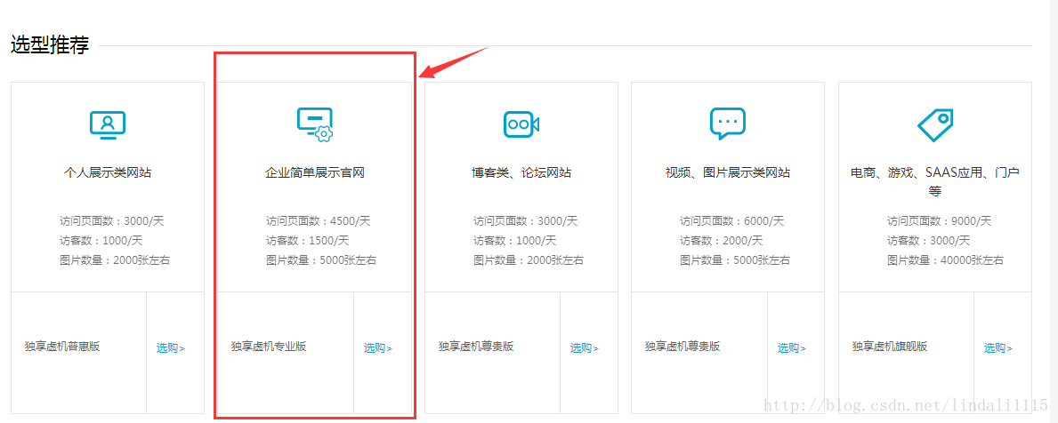Screen dimensions: 1058x423
Task: Click 选购 in the 视频、图片展示类网站 card
Action: coord(791,348)
